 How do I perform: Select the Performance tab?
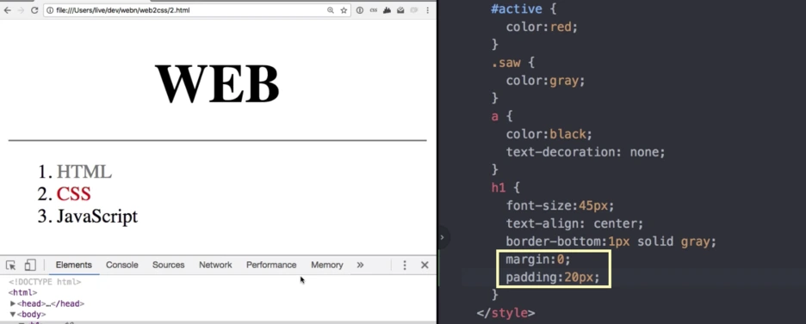(x=271, y=265)
